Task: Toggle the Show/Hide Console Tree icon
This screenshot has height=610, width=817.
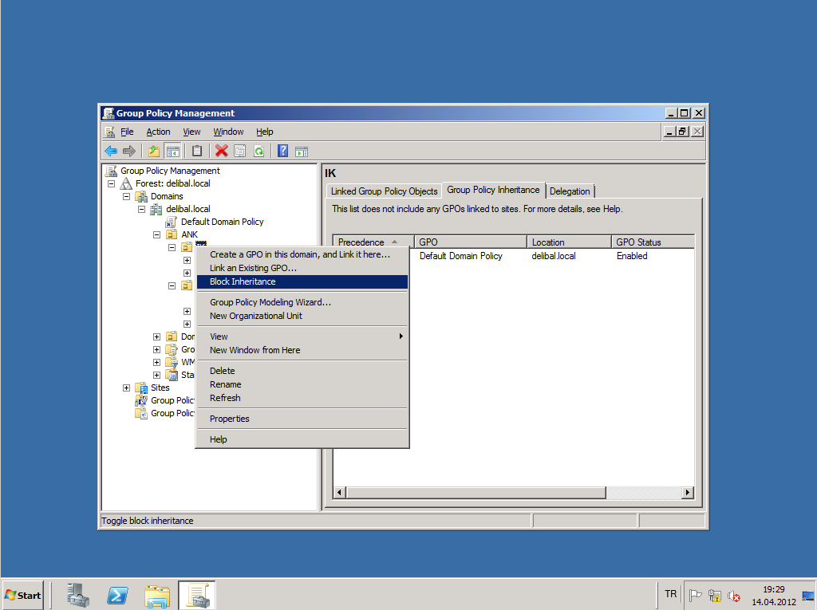Action: pyautogui.click(x=172, y=152)
